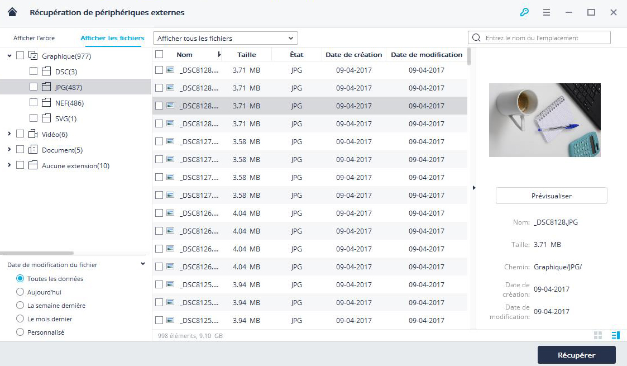
Task: Toggle the select-all checkbox in header
Action: tap(159, 54)
